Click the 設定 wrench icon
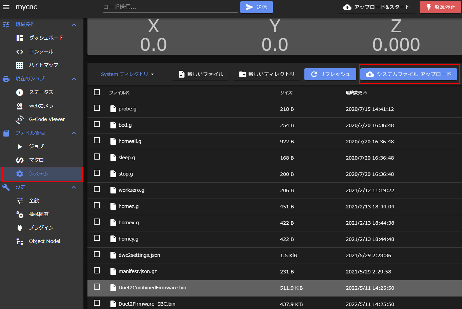The image size is (462, 309). (6, 187)
